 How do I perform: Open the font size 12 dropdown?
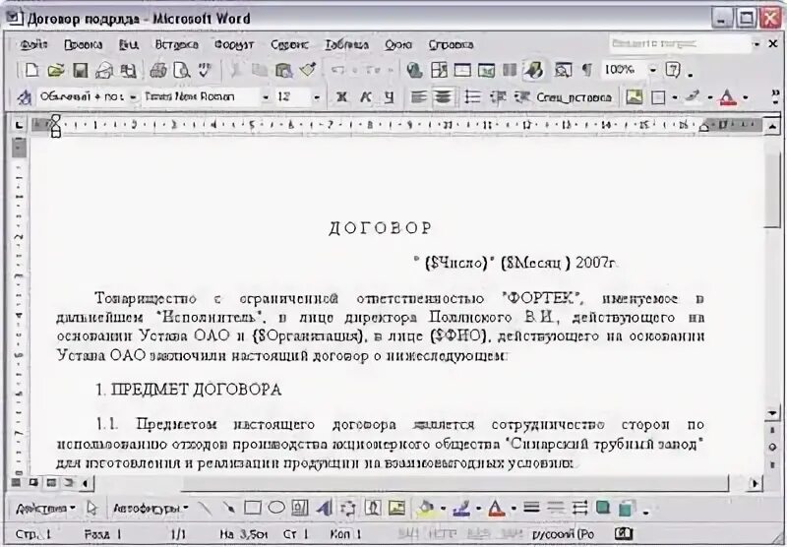[317, 96]
